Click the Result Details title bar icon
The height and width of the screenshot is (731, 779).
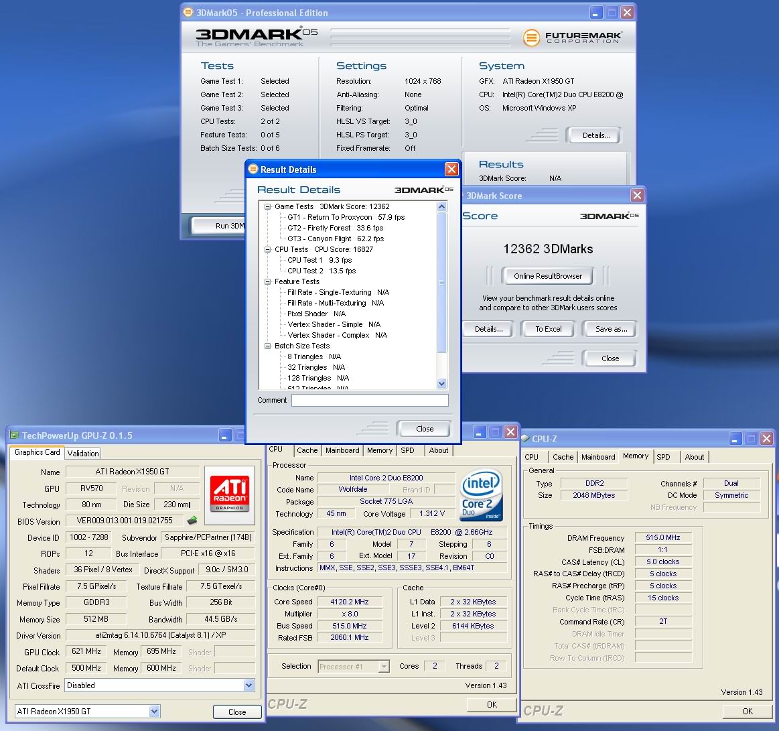253,169
